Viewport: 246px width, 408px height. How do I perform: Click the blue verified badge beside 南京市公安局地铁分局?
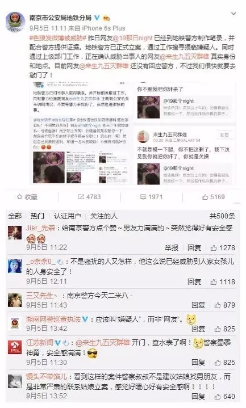pyautogui.click(x=97, y=18)
